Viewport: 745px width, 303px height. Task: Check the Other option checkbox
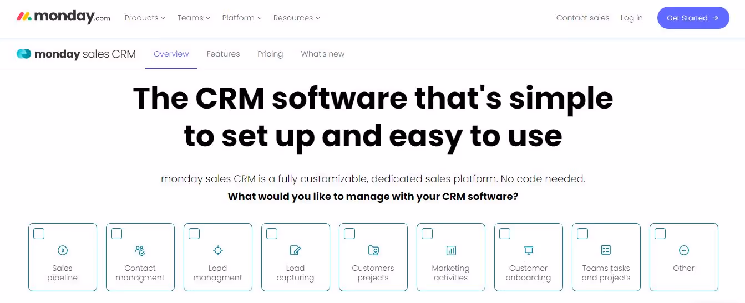click(660, 234)
